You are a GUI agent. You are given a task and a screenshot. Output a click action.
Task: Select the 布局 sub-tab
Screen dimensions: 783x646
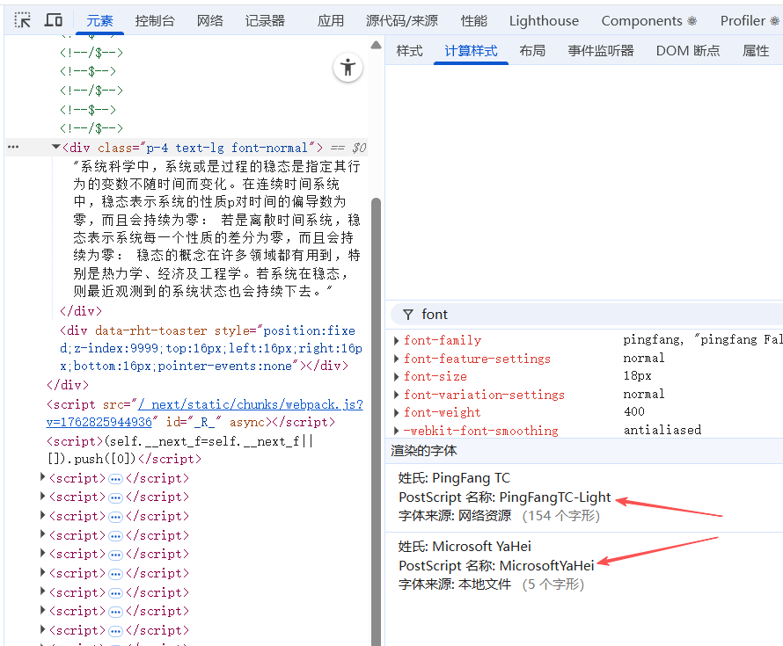point(532,51)
